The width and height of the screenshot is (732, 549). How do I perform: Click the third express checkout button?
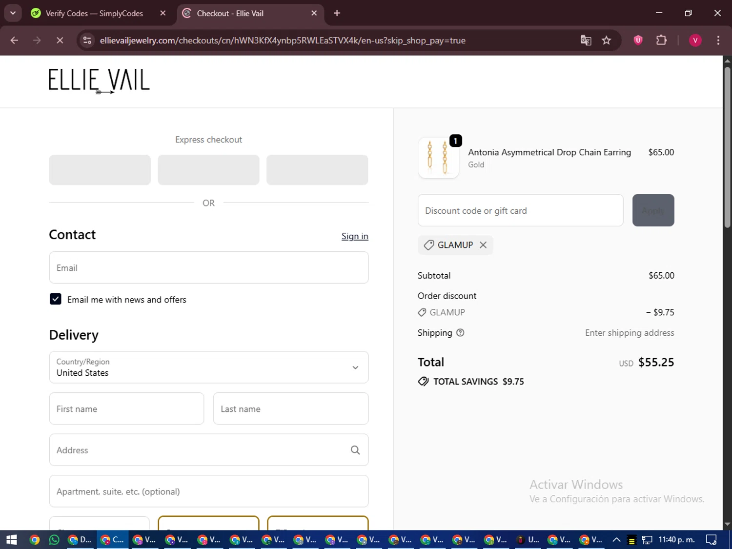pos(317,170)
